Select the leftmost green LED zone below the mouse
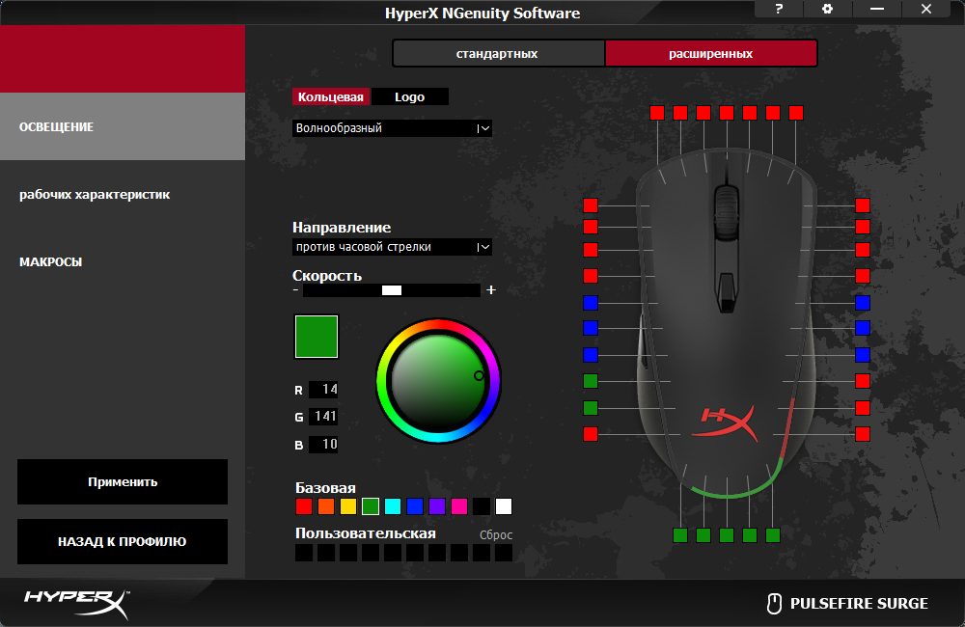 coord(680,535)
